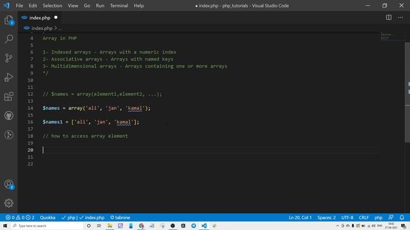Open File Explorer from the taskbar

tap(110, 226)
